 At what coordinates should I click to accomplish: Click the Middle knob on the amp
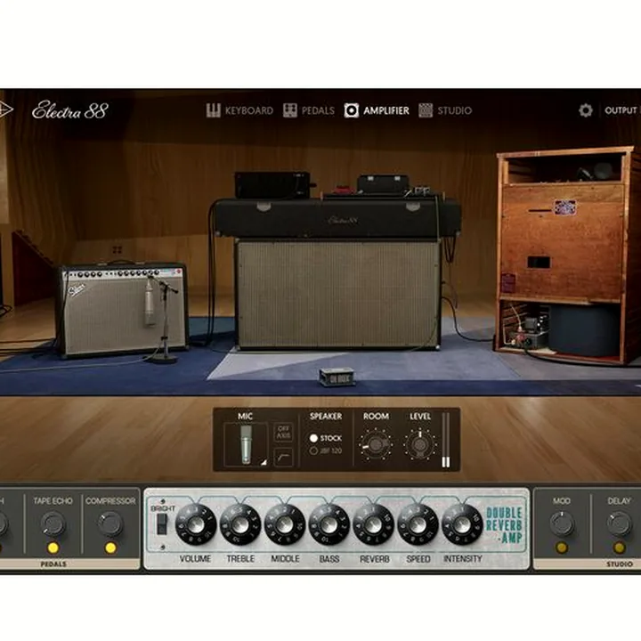[285, 524]
